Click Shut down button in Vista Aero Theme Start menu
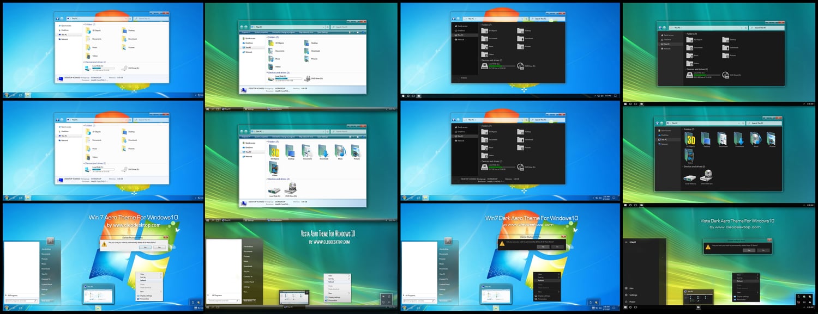The height and width of the screenshot is (314, 818). click(248, 300)
